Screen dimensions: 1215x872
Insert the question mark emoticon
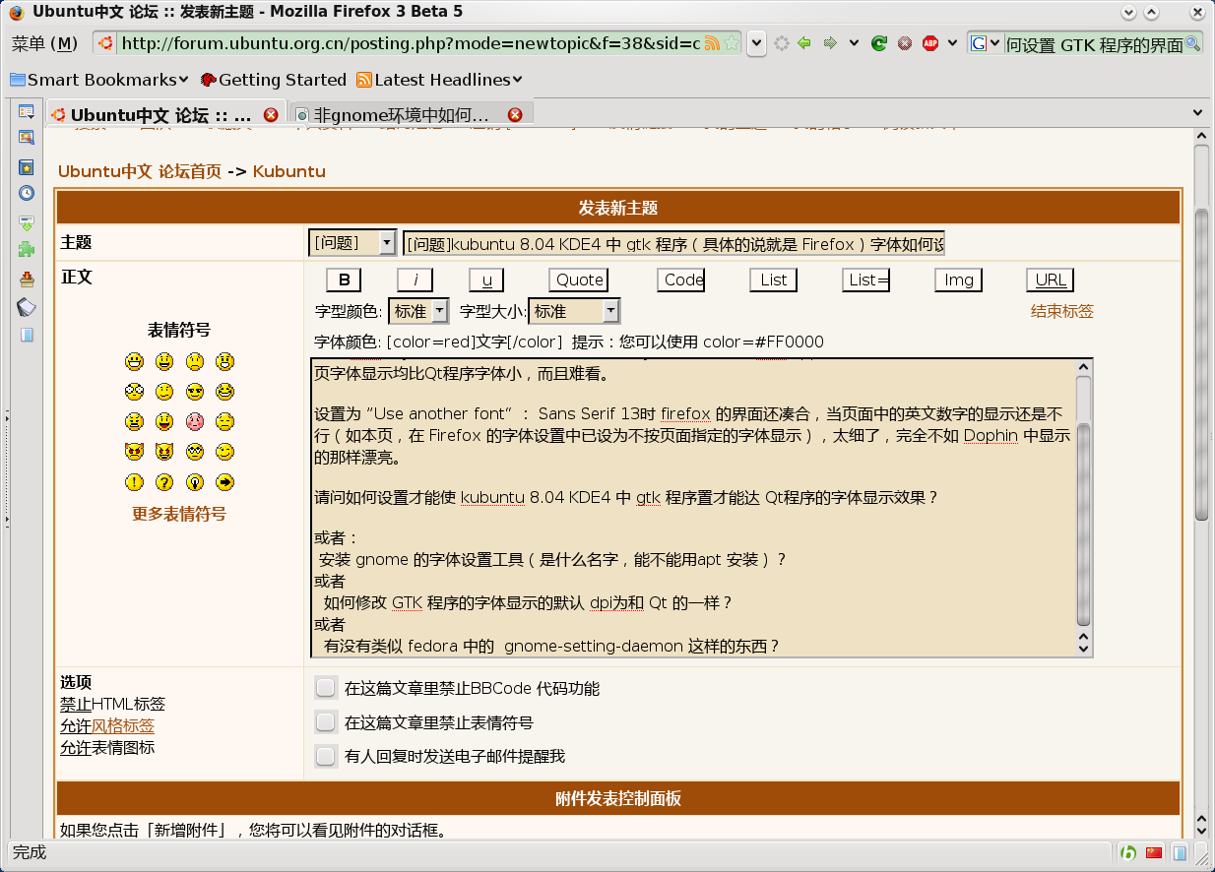165,482
